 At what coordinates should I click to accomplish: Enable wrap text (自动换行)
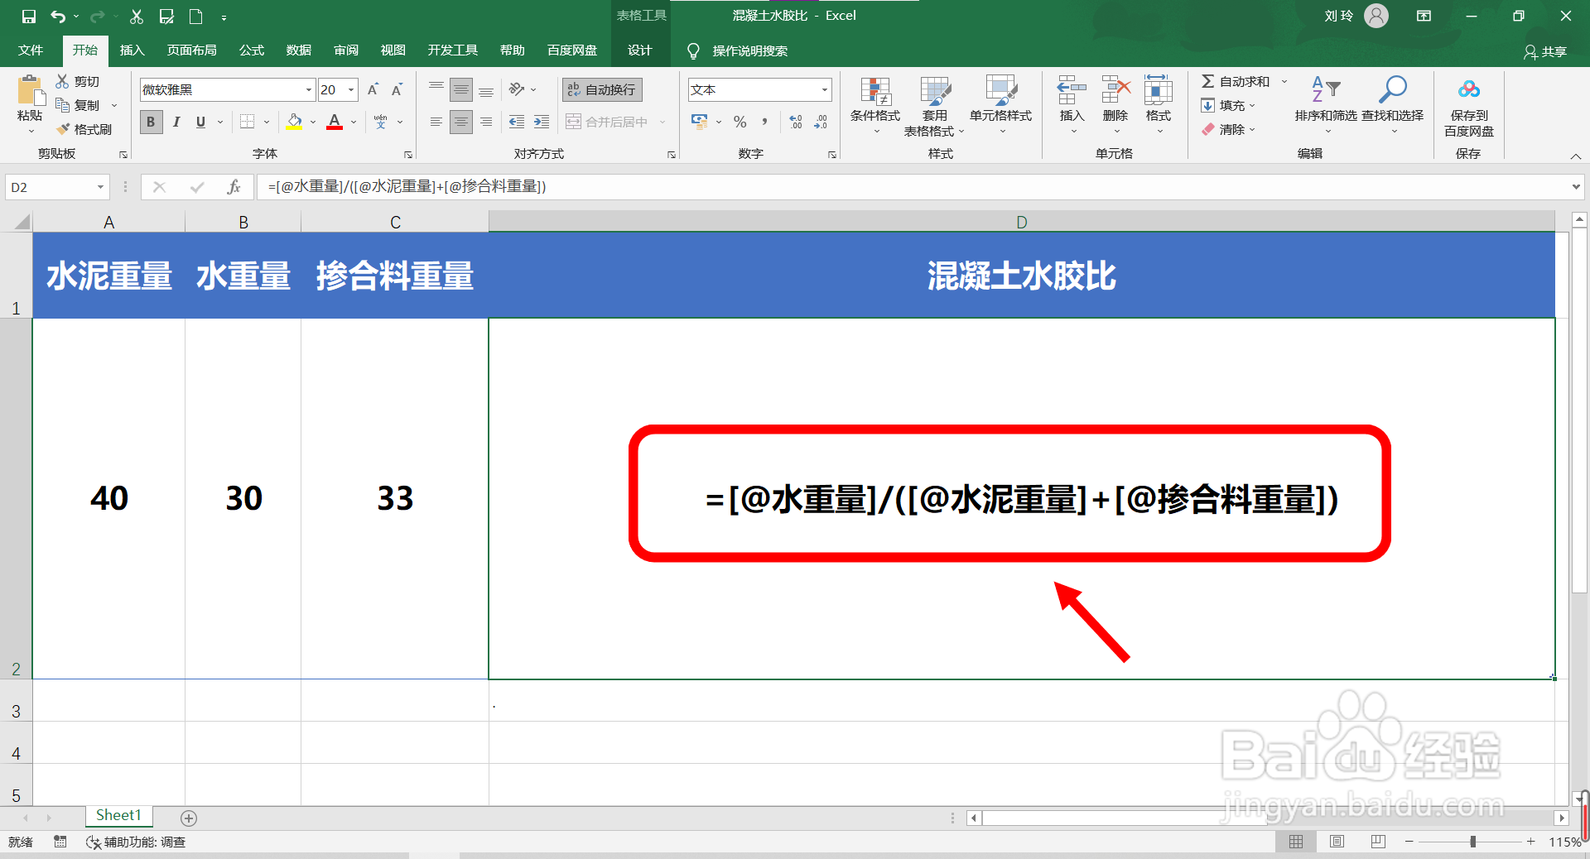(601, 89)
